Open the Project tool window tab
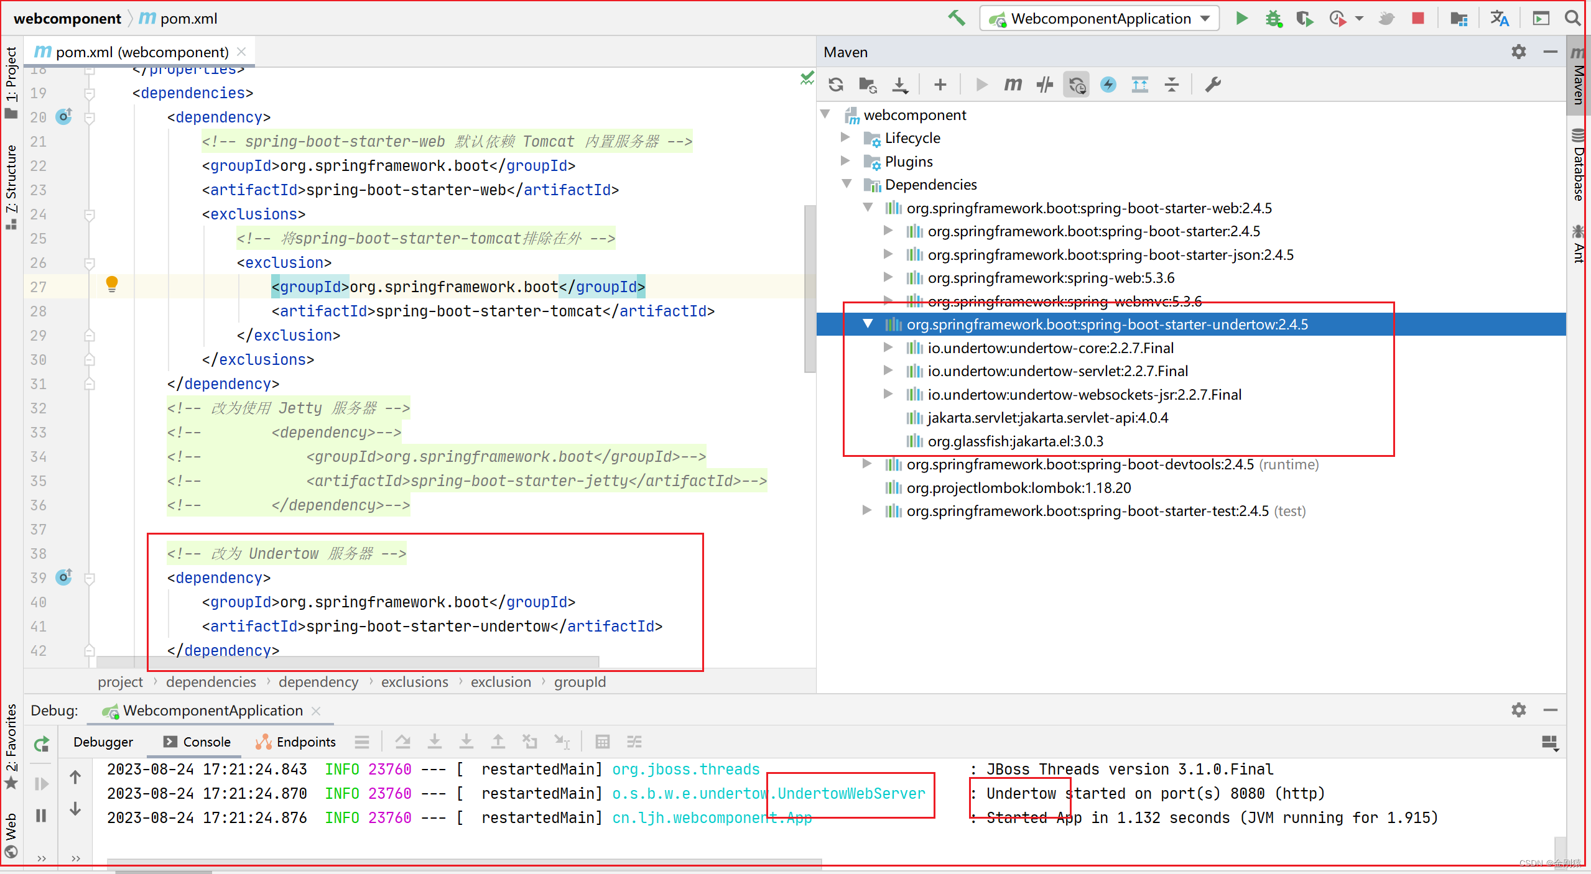 [x=11, y=83]
